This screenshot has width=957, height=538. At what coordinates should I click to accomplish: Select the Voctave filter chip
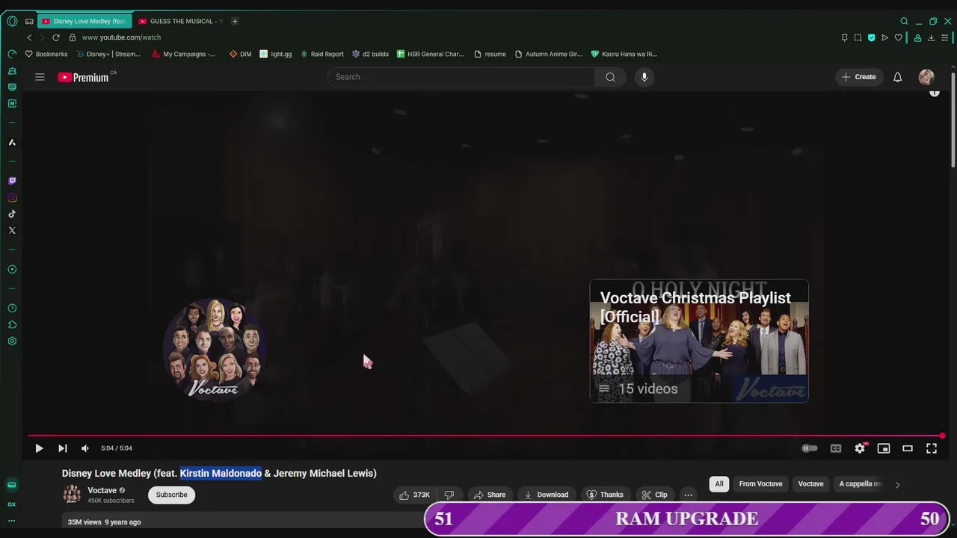point(810,484)
